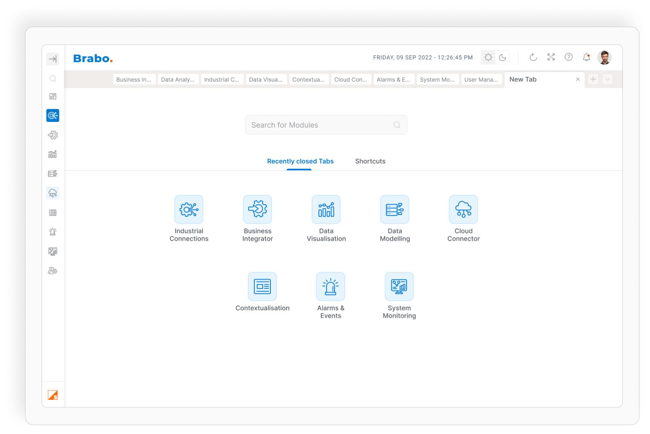650x434 pixels.
Task: Select the Data Analy... tab
Action: [x=178, y=80]
